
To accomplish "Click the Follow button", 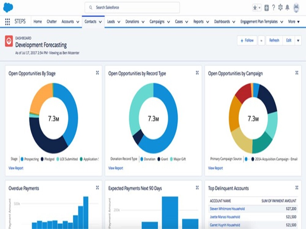I will click(x=247, y=40).
